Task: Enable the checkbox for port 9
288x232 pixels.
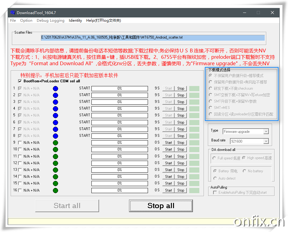Action: tap(20, 143)
